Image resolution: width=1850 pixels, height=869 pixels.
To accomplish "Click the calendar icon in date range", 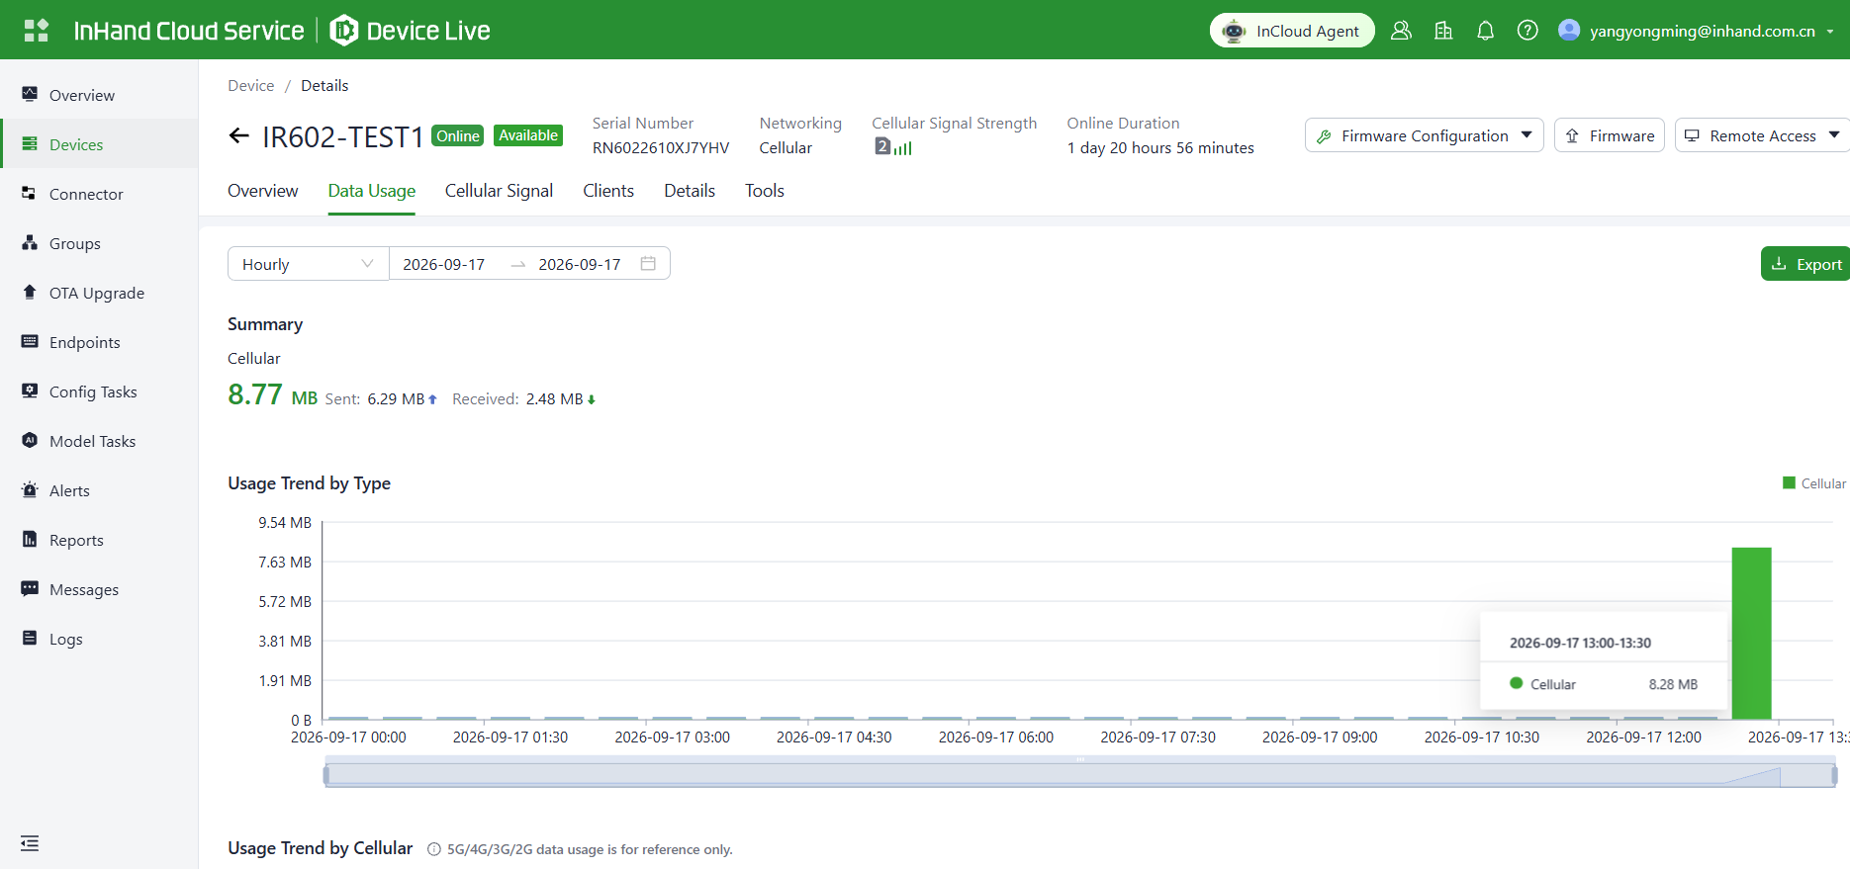I will (x=648, y=263).
